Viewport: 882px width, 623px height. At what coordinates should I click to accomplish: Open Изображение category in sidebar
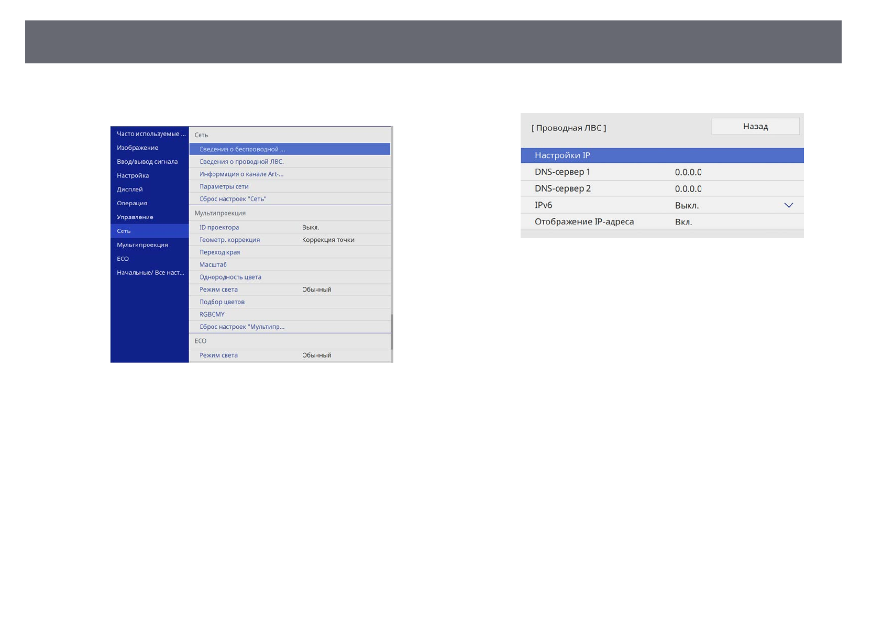pos(149,148)
